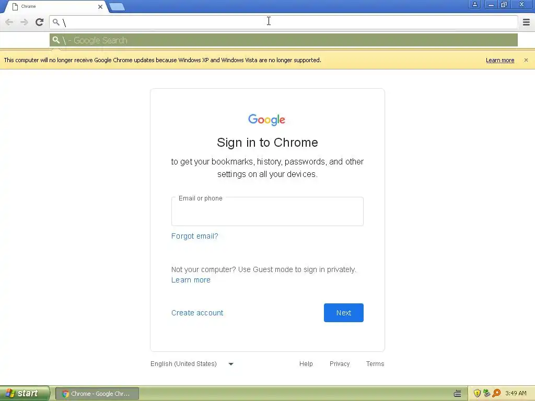This screenshot has height=401, width=535.
Task: Click the browser forward arrow
Action: [24, 22]
